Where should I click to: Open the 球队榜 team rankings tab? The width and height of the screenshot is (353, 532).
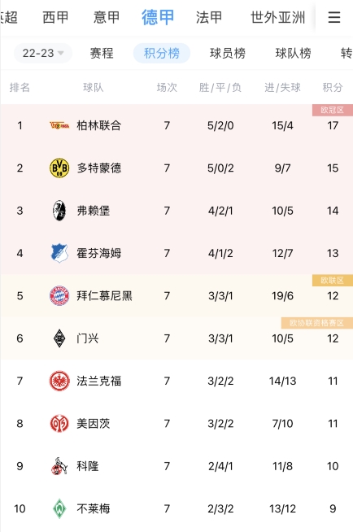(293, 53)
